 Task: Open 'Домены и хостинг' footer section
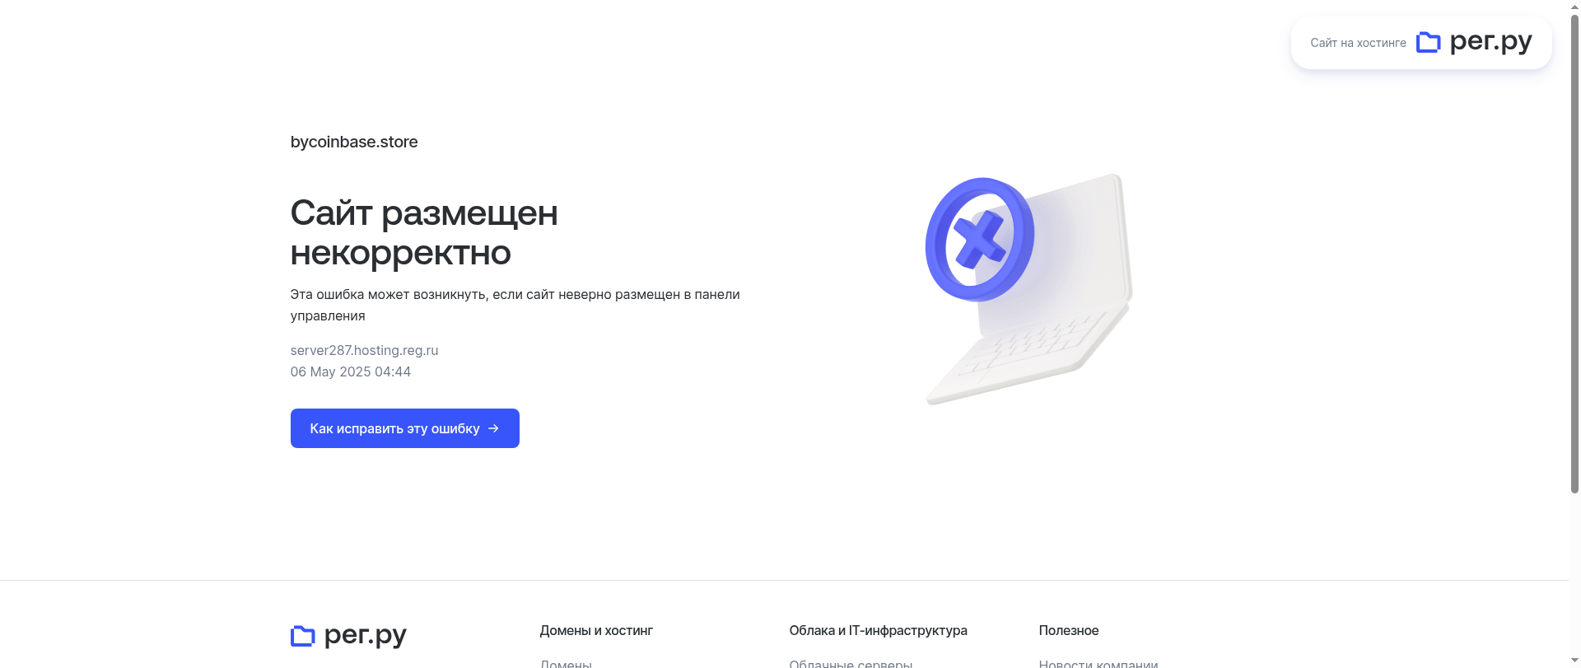[596, 630]
